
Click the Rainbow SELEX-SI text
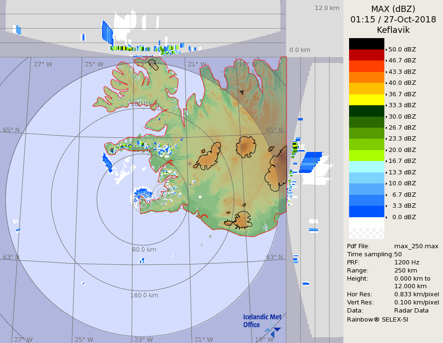tap(377, 319)
